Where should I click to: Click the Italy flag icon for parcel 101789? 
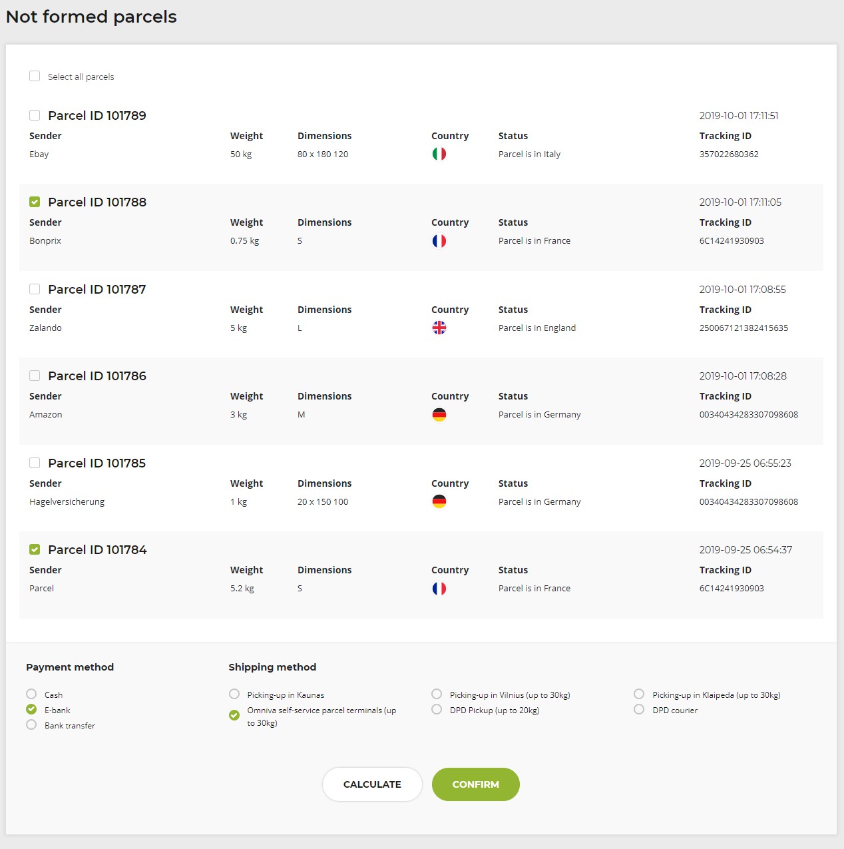click(439, 154)
